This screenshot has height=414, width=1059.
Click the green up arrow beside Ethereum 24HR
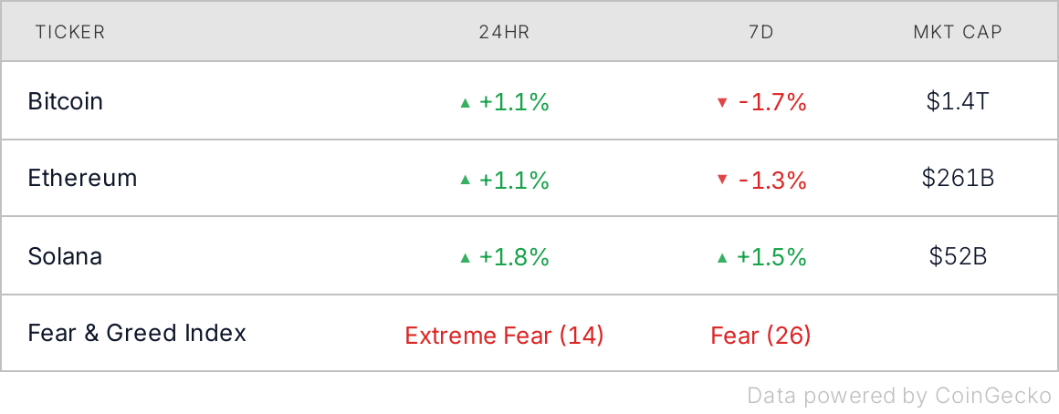[x=464, y=180]
